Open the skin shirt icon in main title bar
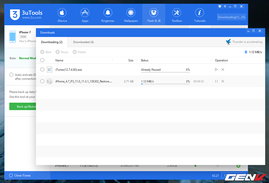269x183 pixels. (220, 6)
